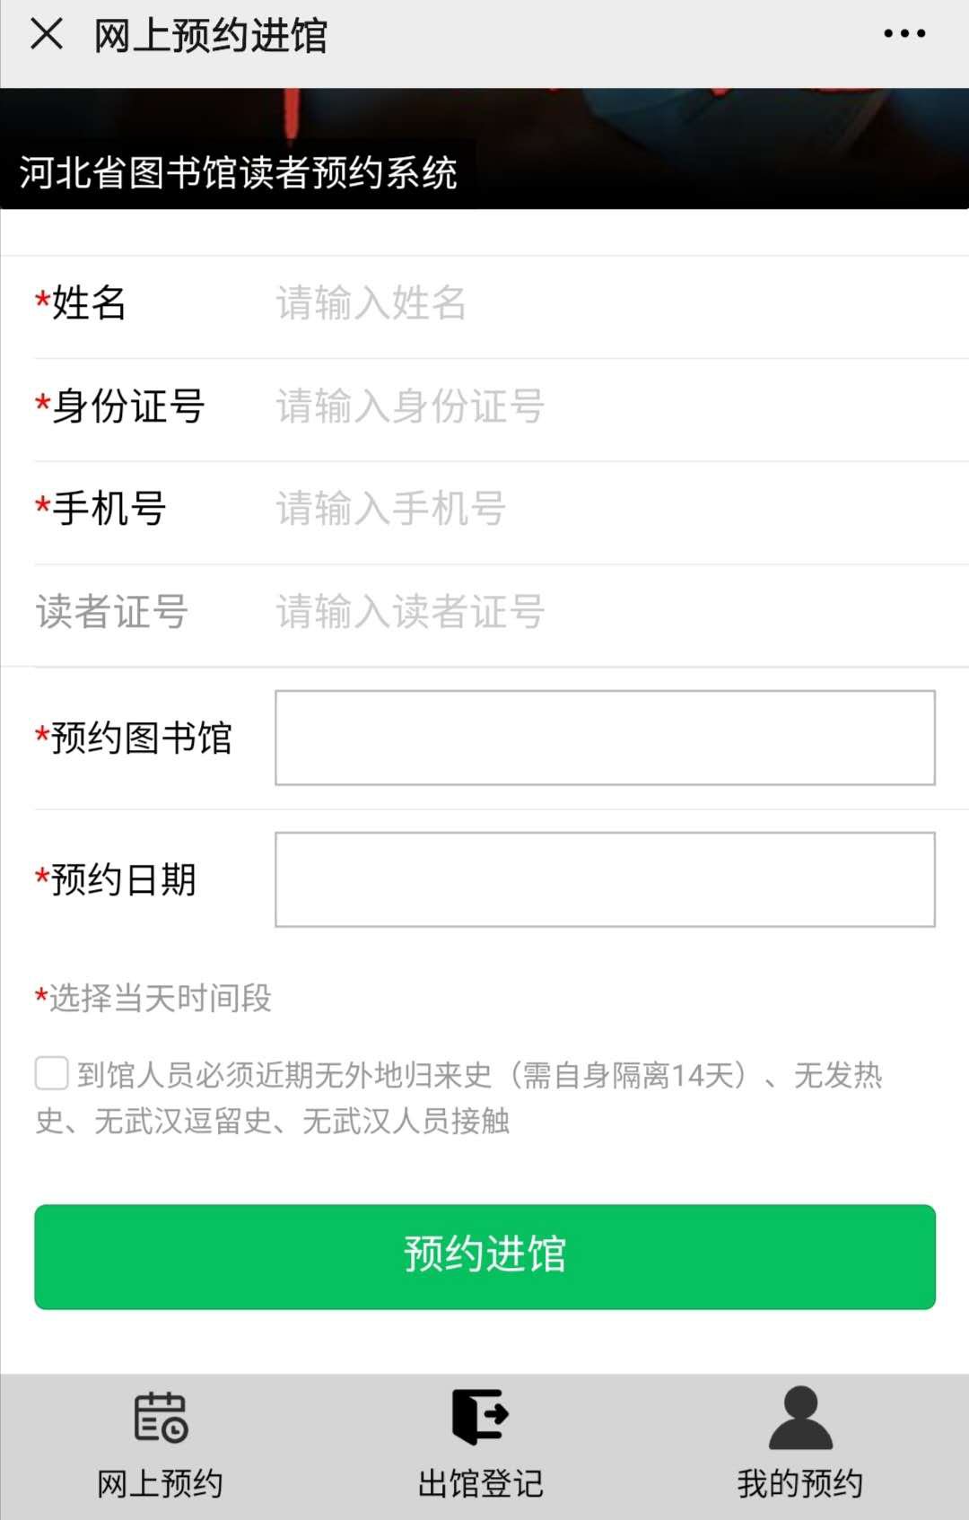Tap the 我的预约 person icon
The width and height of the screenshot is (969, 1520).
click(x=800, y=1418)
